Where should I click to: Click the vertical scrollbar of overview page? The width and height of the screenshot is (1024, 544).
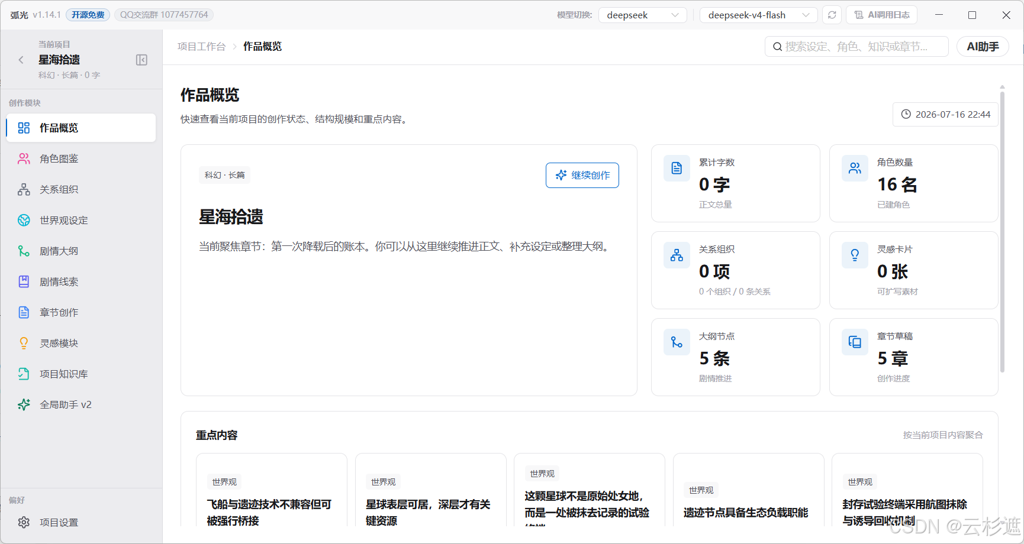[x=1002, y=231]
